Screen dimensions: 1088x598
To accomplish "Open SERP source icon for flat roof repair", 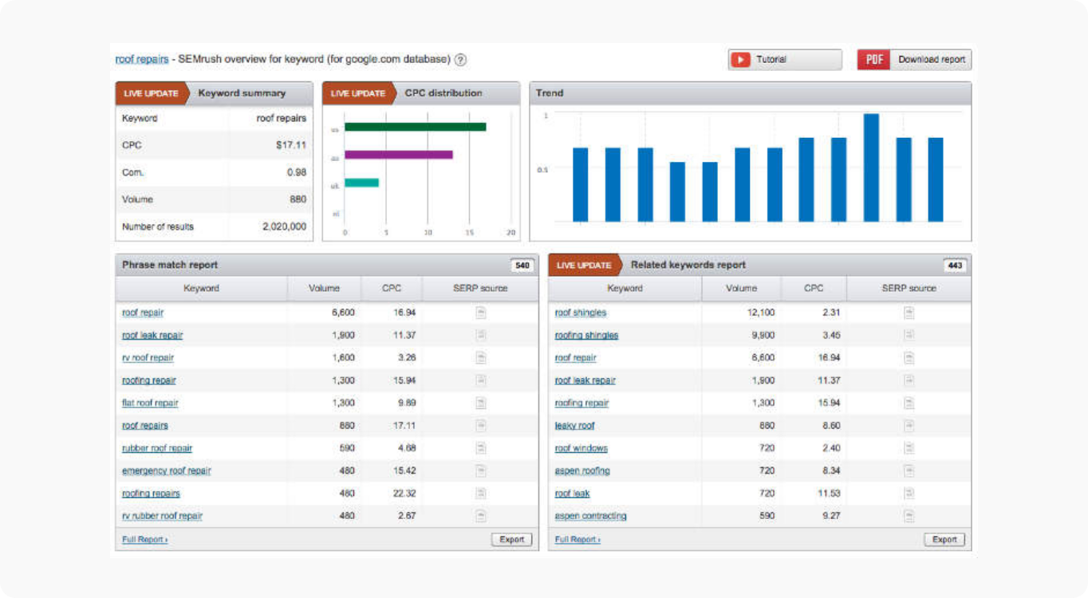I will point(481,403).
